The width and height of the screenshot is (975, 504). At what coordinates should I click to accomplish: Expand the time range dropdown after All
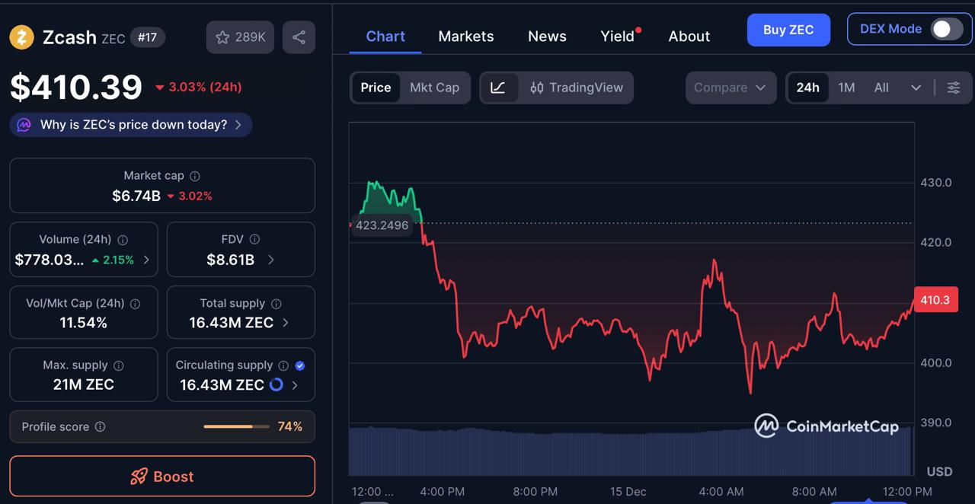point(916,88)
